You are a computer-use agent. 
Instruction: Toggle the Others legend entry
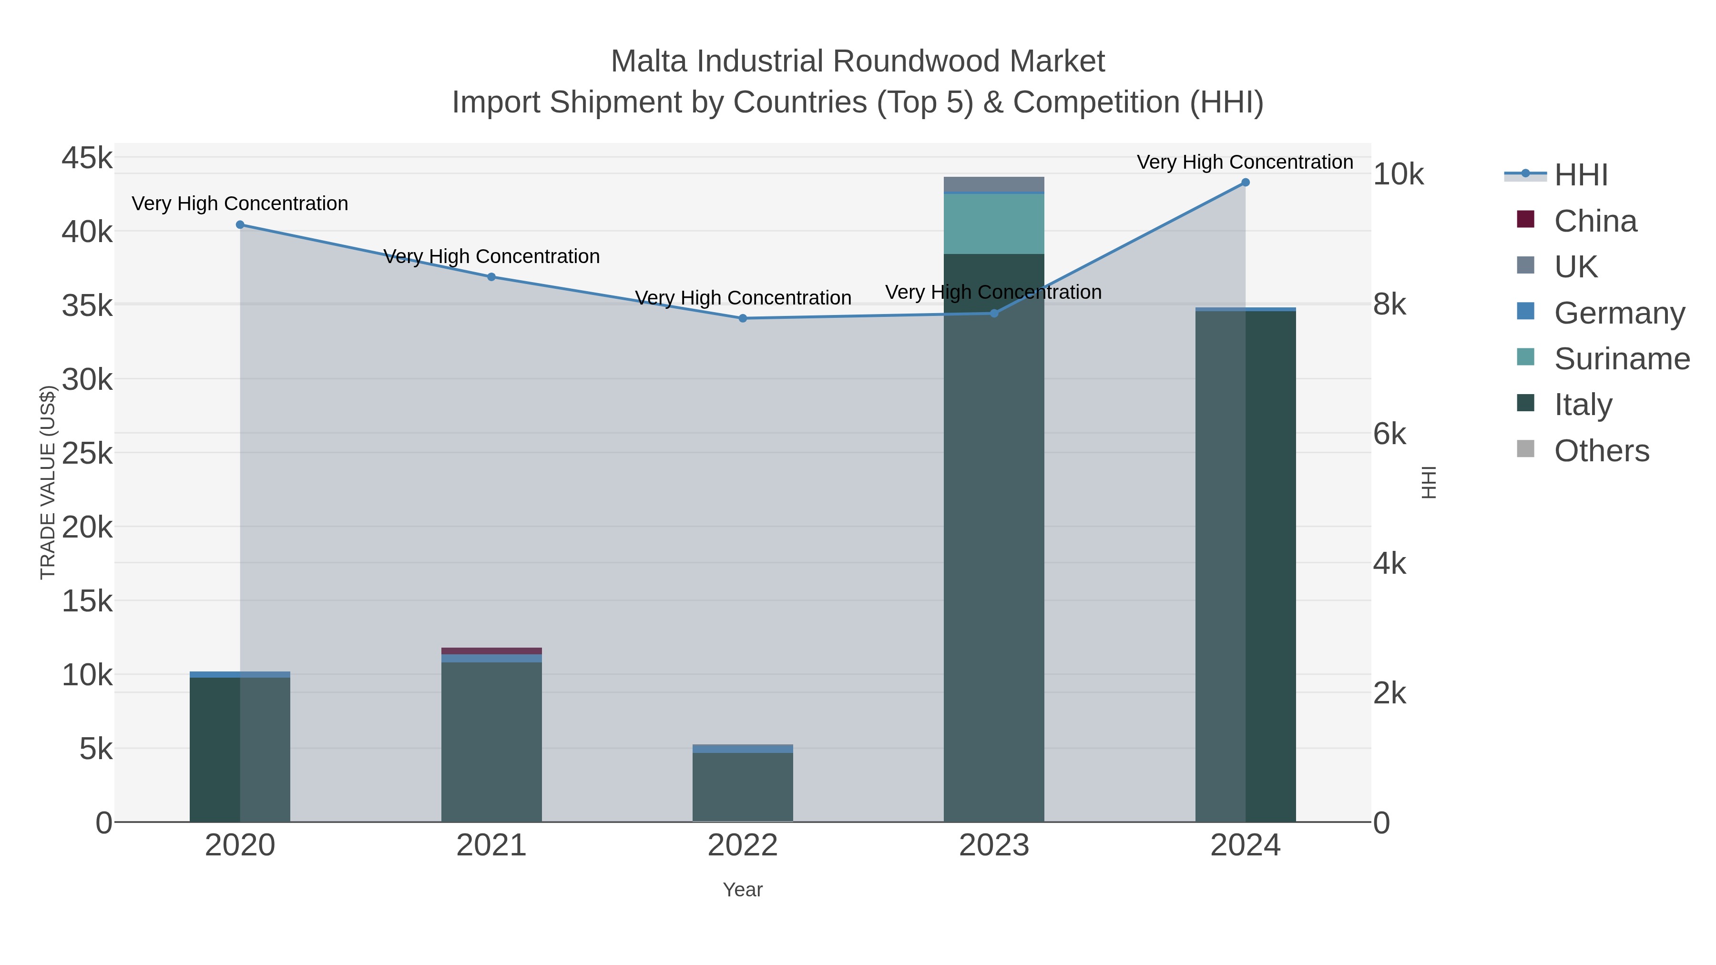click(x=1583, y=451)
